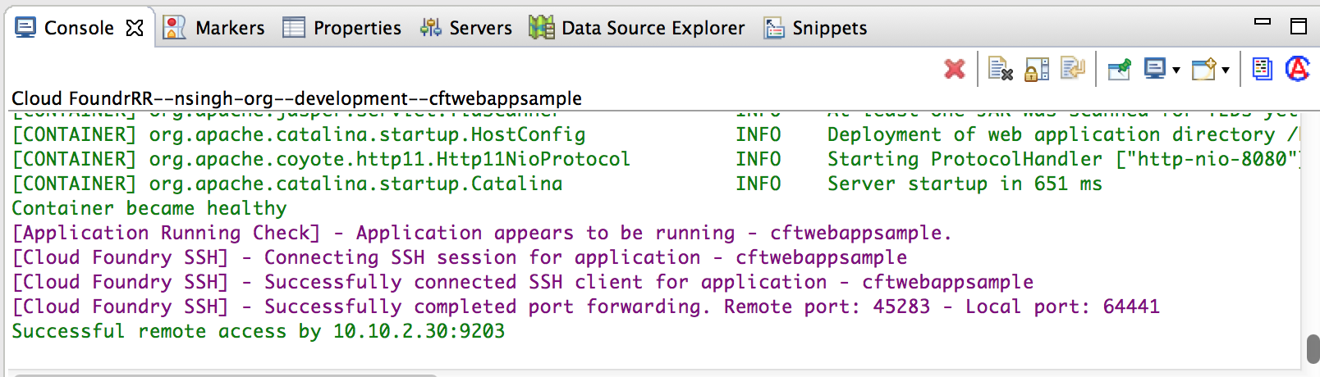
Task: Switch to the Servers tab
Action: tap(465, 28)
